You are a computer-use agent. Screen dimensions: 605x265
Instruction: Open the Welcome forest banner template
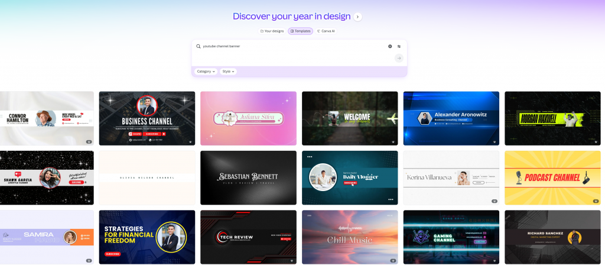click(x=350, y=118)
